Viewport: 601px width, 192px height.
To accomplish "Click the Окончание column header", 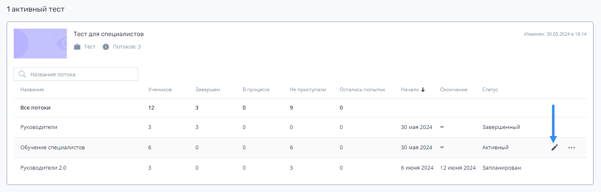I will [454, 90].
